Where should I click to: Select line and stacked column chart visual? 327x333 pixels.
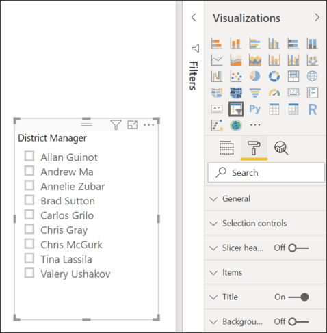coord(274,60)
